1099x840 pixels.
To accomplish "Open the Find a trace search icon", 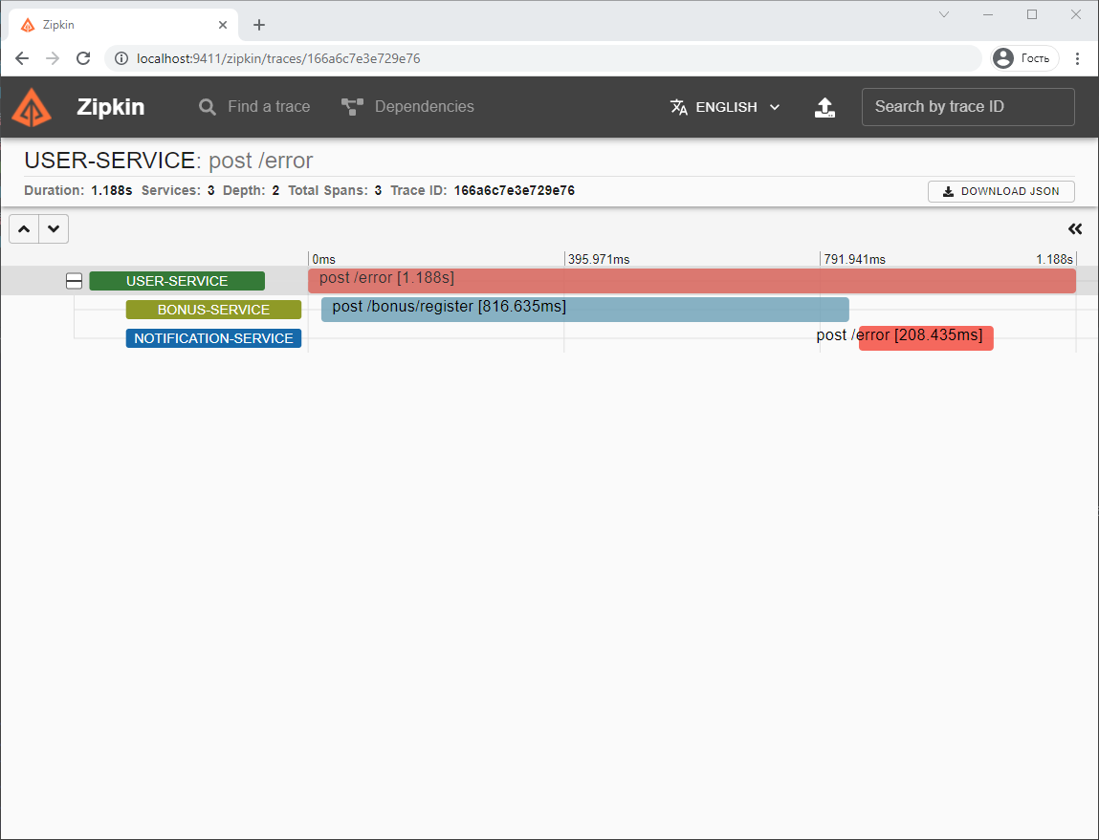I will (208, 107).
